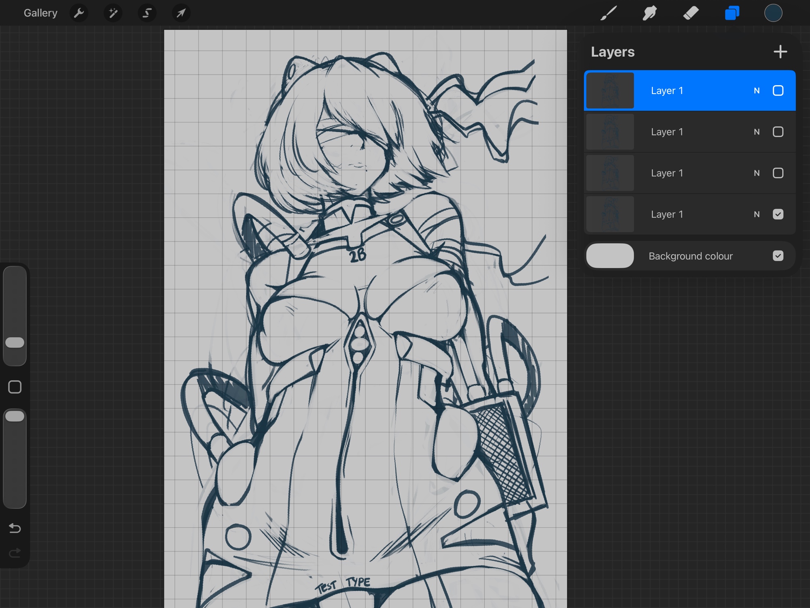The height and width of the screenshot is (608, 810).
Task: Open blend mode N on second layer
Action: click(x=757, y=132)
